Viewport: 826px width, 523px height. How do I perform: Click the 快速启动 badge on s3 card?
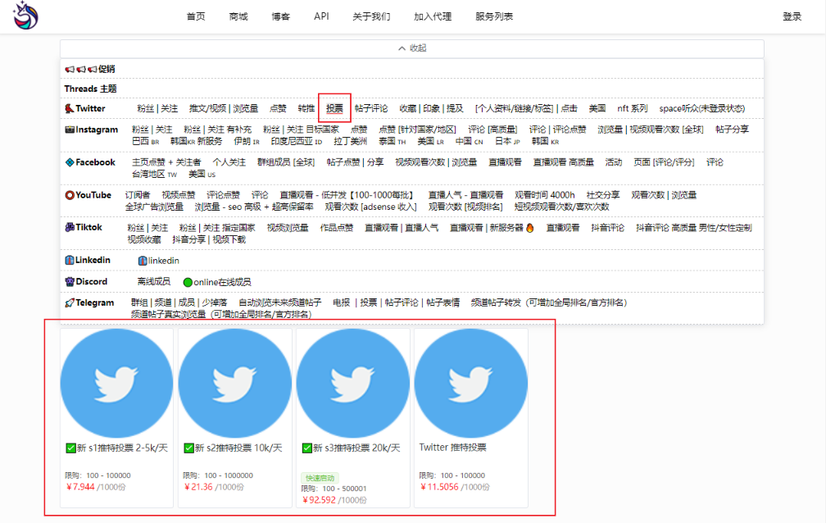(320, 478)
